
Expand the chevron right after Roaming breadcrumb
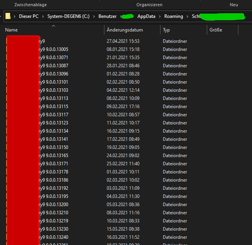(187, 16)
